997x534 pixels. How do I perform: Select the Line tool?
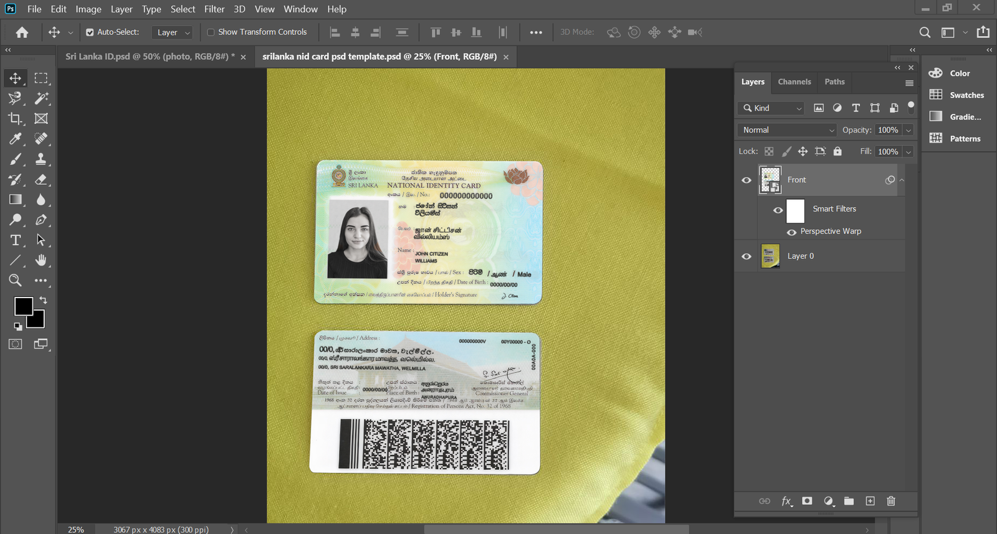16,260
